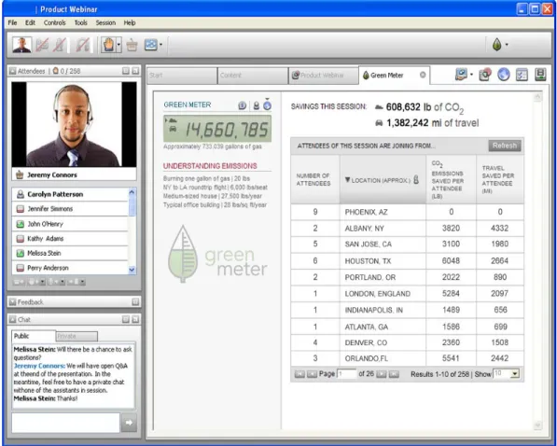This screenshot has height=446, width=557.
Task: Click the chat message input field
Action: [x=65, y=423]
